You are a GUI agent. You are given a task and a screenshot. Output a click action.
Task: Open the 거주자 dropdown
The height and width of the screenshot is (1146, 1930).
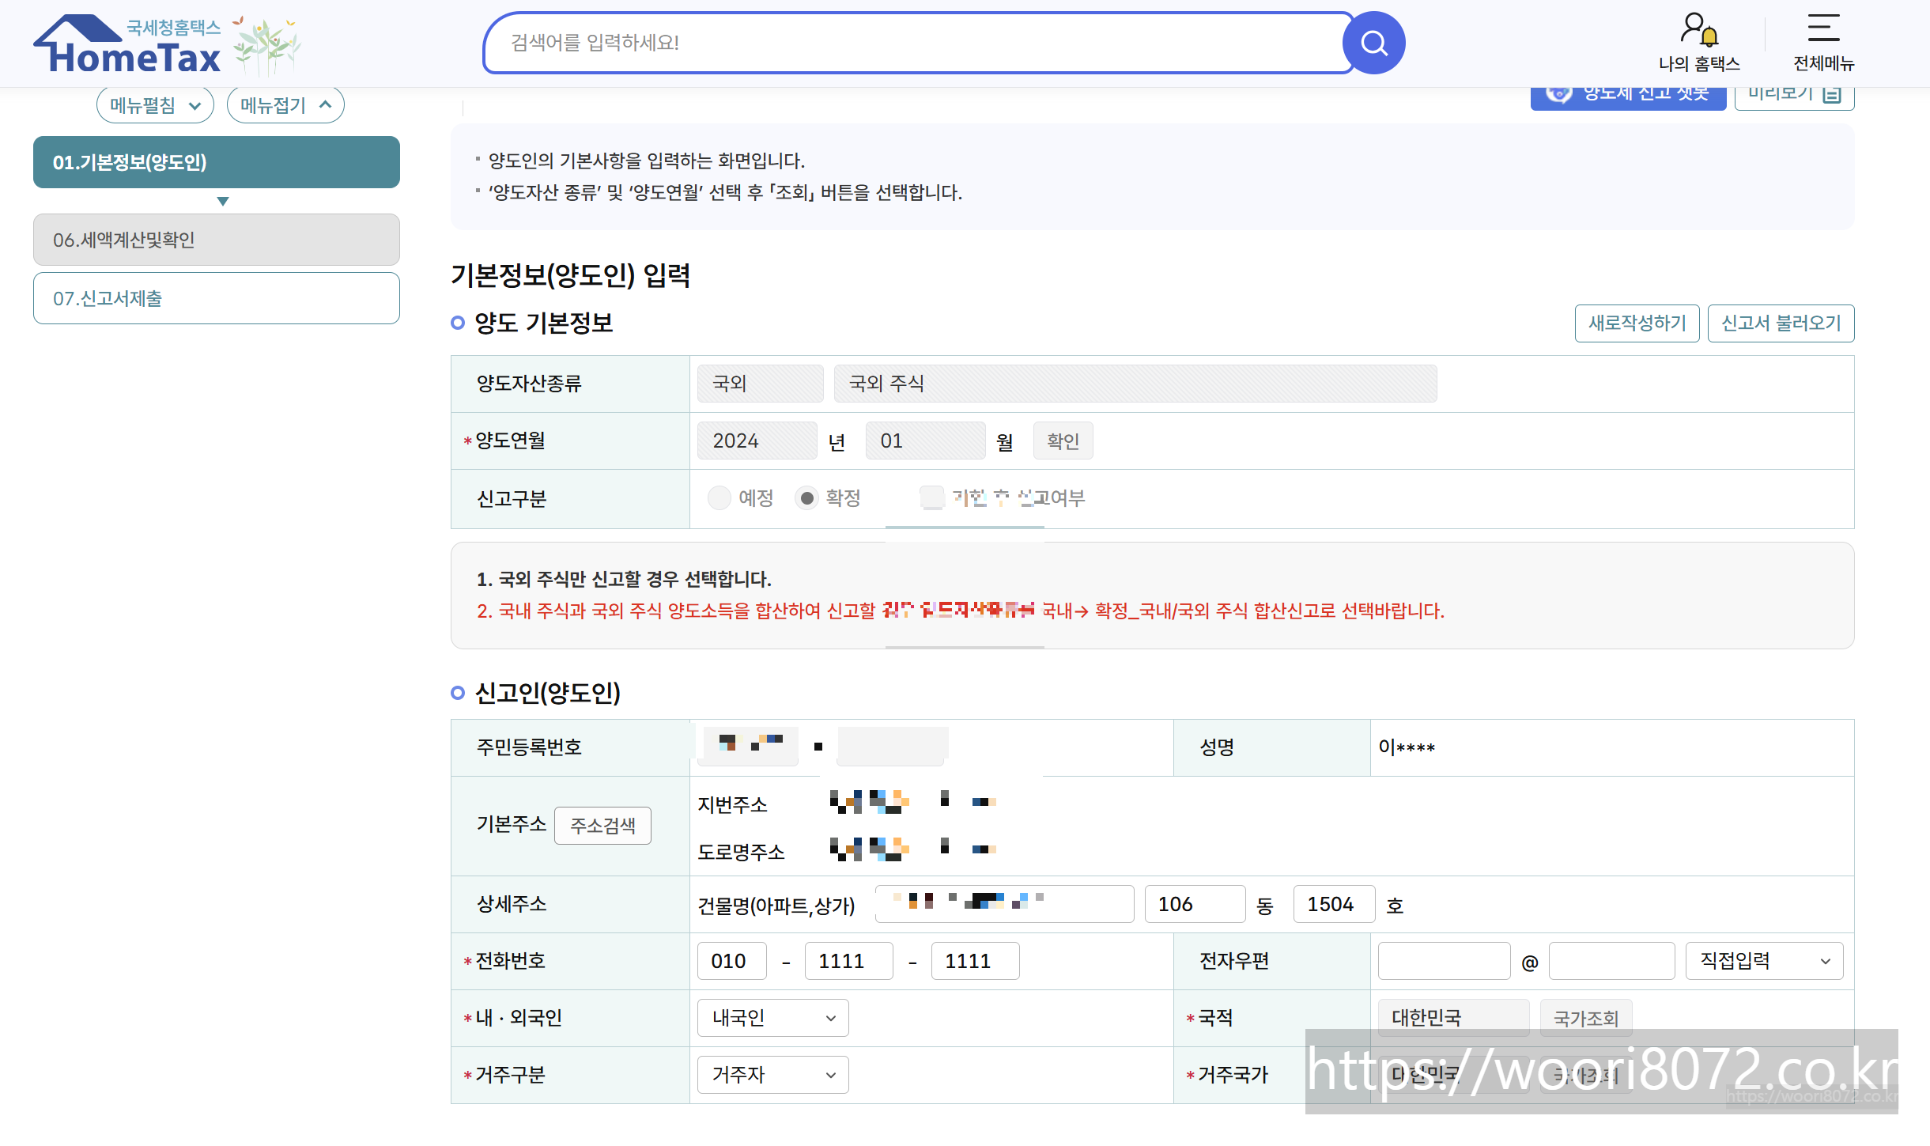pyautogui.click(x=772, y=1075)
